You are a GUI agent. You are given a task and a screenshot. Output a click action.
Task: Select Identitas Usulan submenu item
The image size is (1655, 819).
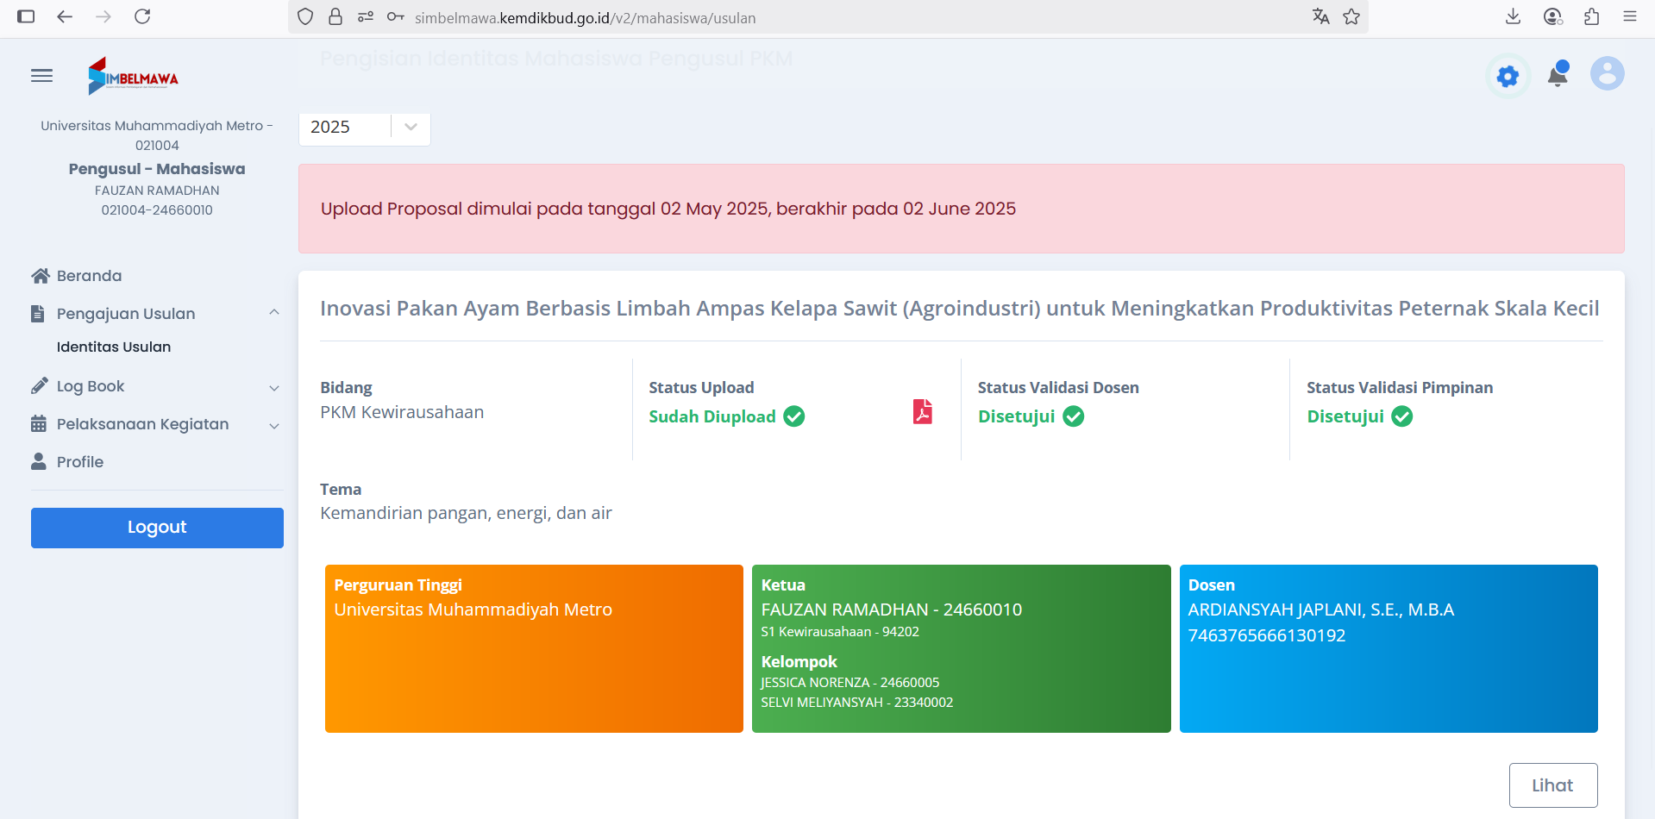point(114,347)
